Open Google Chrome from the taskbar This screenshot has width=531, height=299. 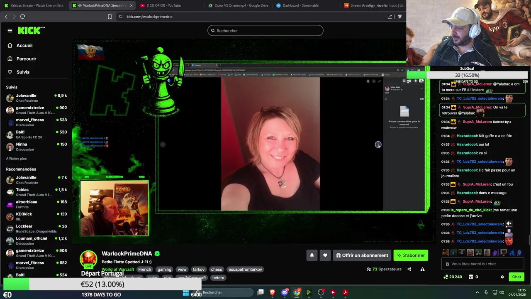click(297, 292)
